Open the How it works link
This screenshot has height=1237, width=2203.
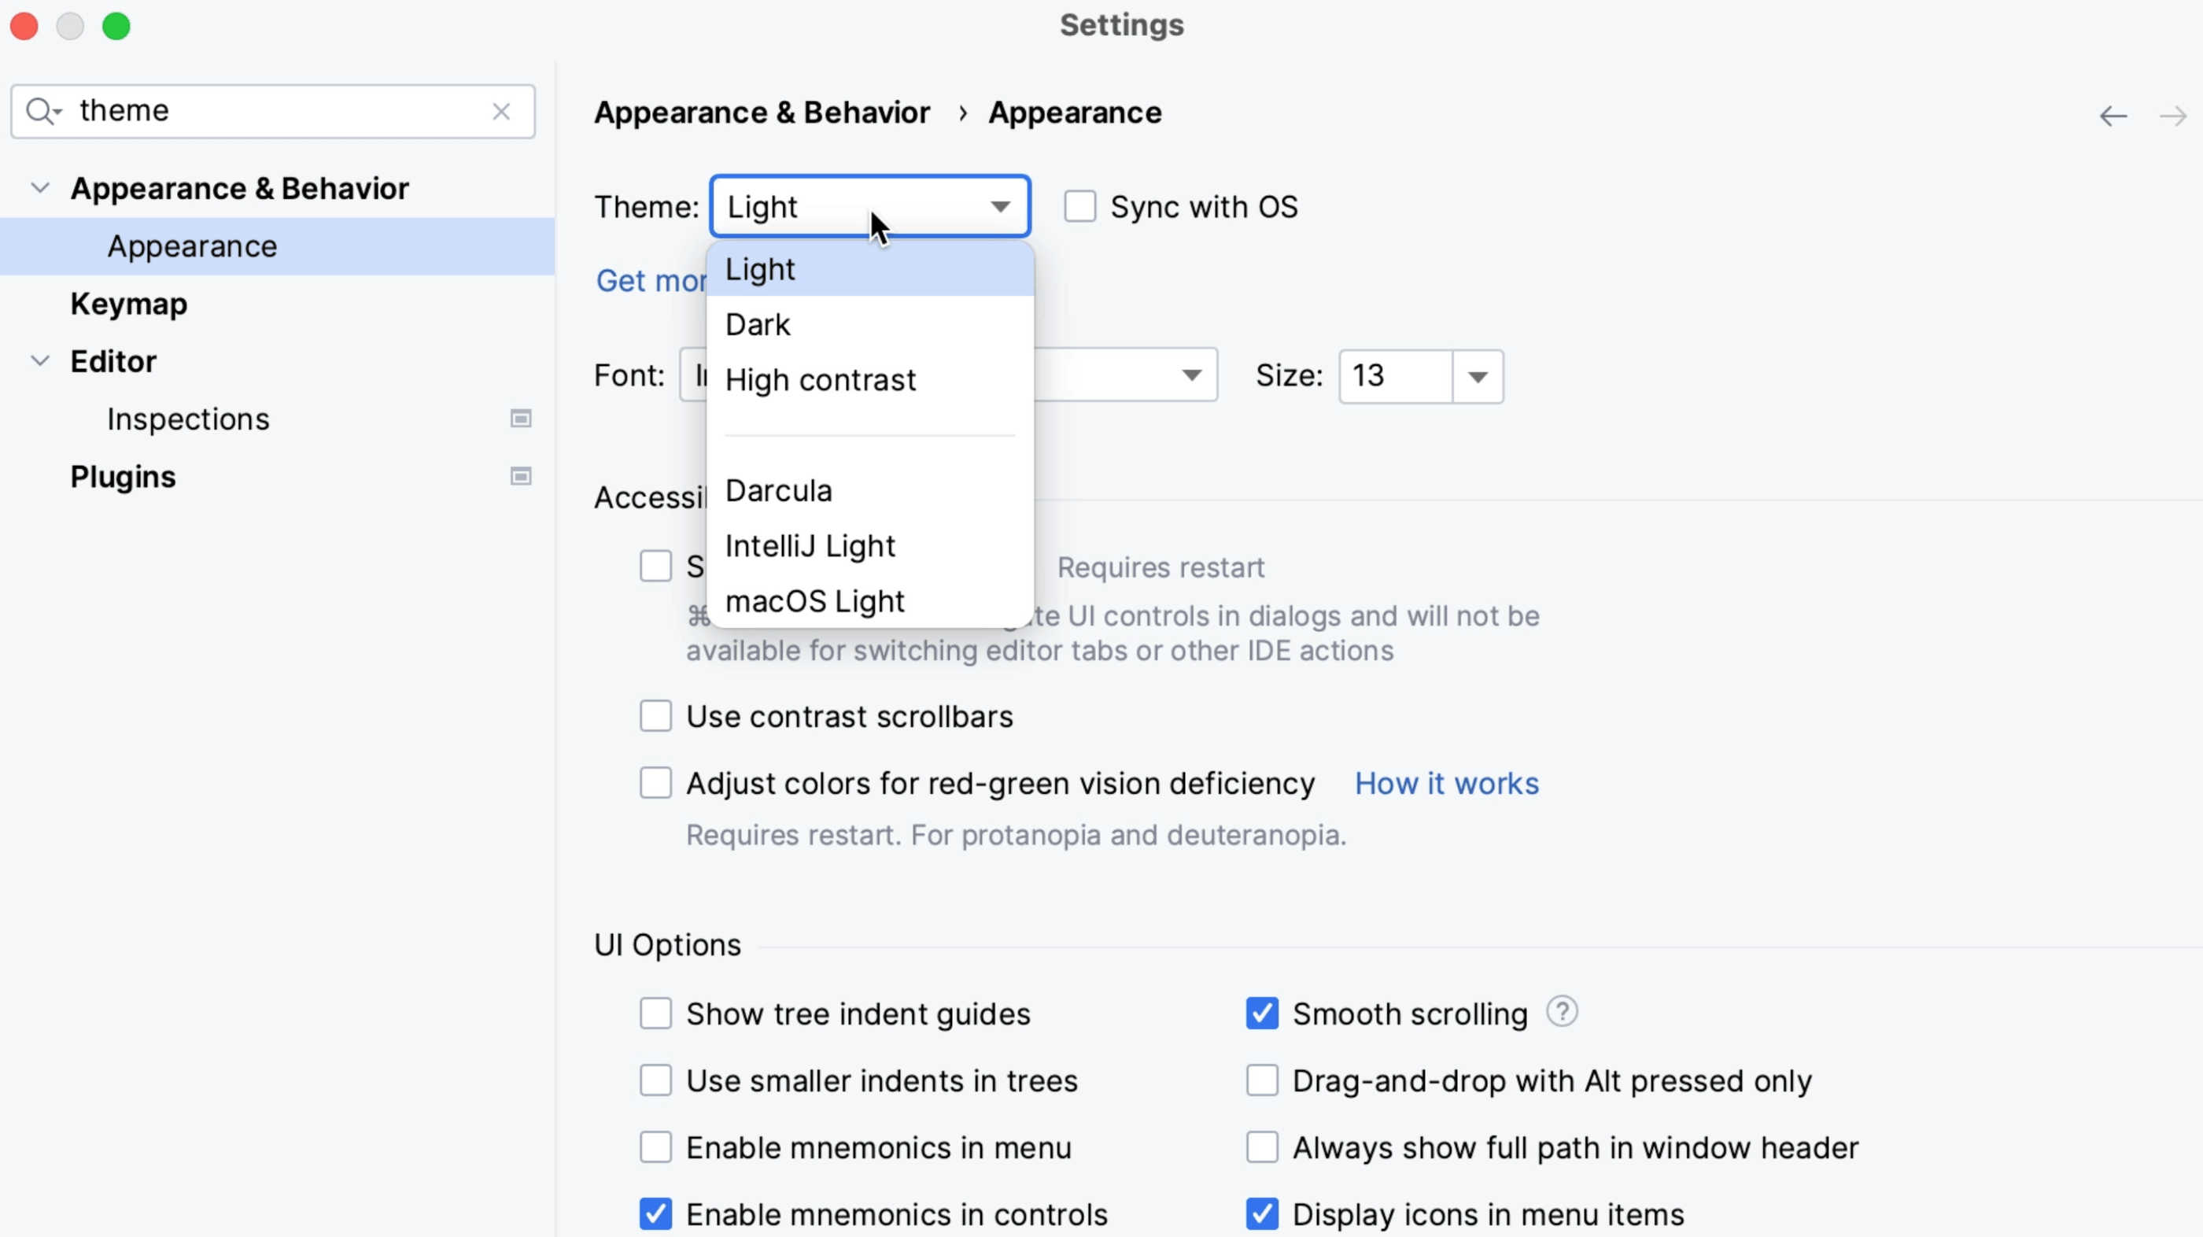pos(1446,783)
